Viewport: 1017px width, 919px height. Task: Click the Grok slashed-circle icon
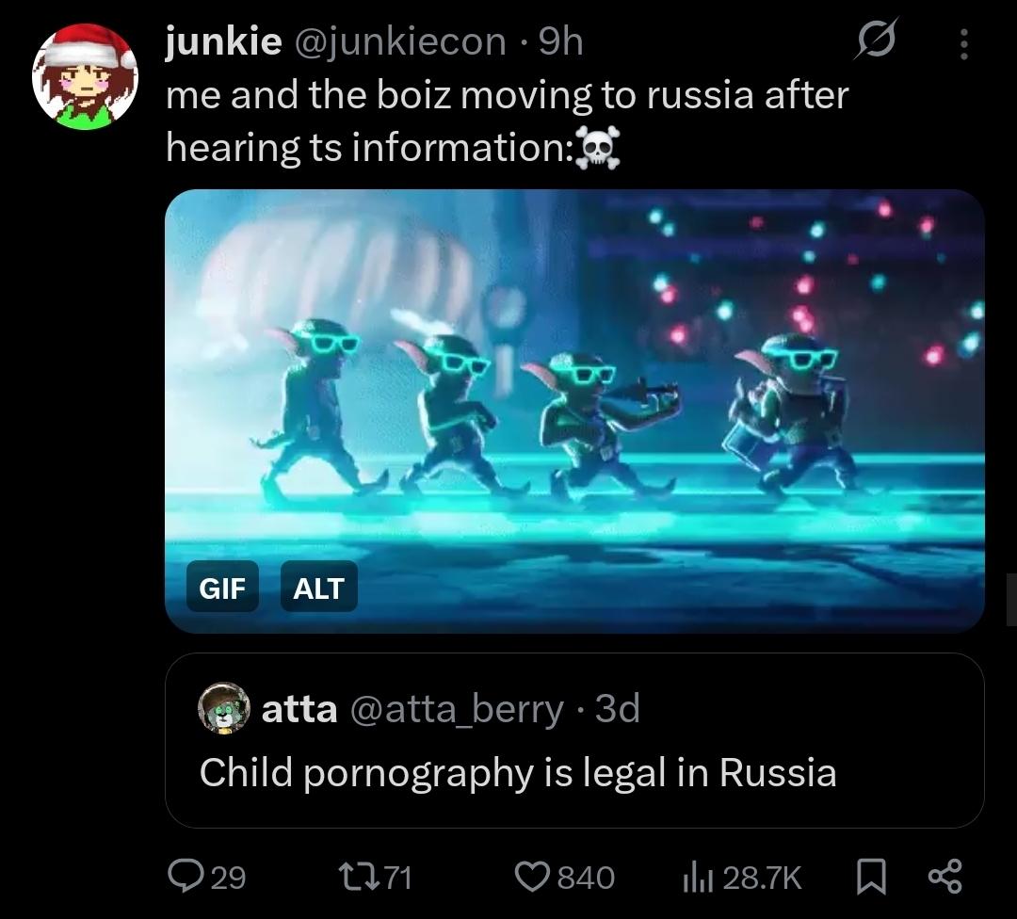coord(876,40)
